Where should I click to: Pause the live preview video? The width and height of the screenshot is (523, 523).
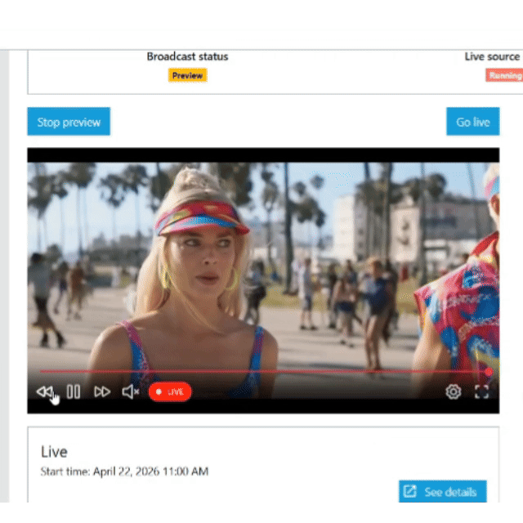click(x=74, y=391)
